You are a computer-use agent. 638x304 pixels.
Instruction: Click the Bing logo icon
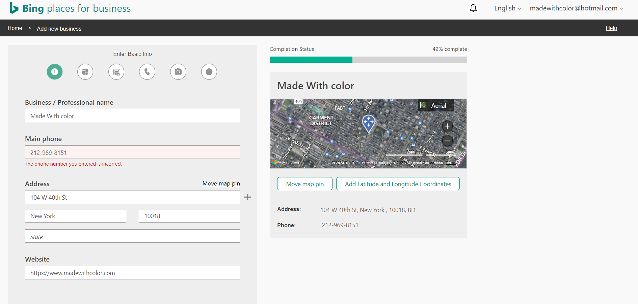[x=14, y=8]
